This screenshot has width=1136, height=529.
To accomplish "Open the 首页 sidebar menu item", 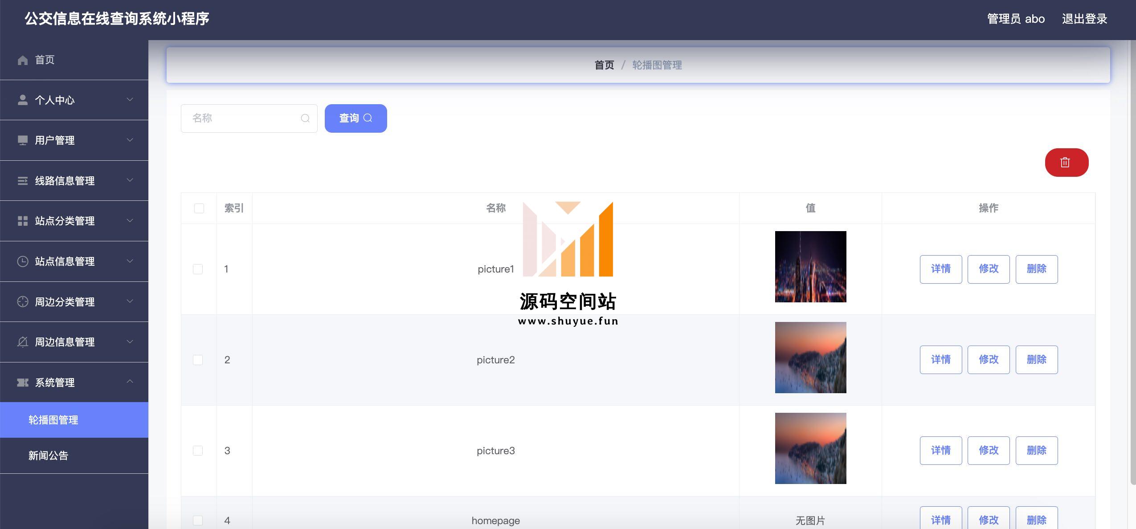I will [74, 60].
